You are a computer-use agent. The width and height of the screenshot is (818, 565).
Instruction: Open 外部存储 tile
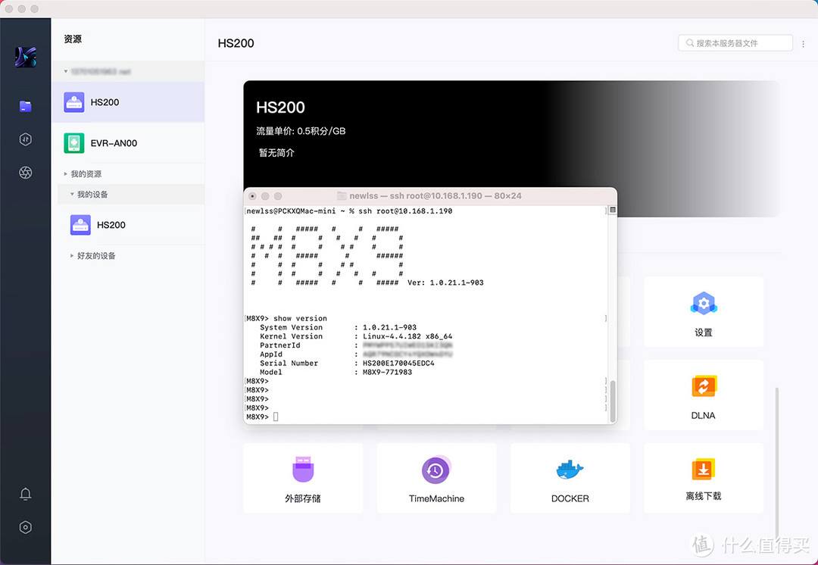pos(302,478)
